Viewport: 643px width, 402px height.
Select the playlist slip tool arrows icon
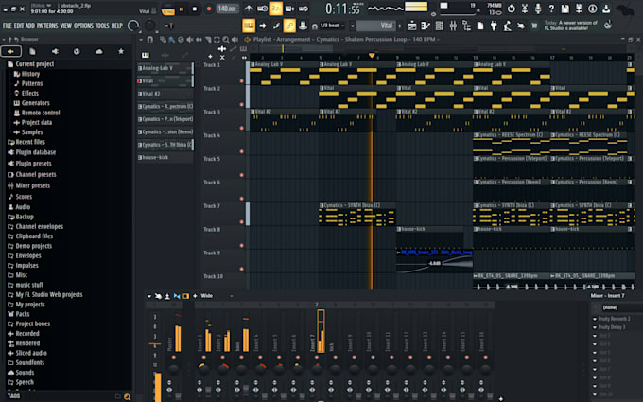(x=199, y=40)
